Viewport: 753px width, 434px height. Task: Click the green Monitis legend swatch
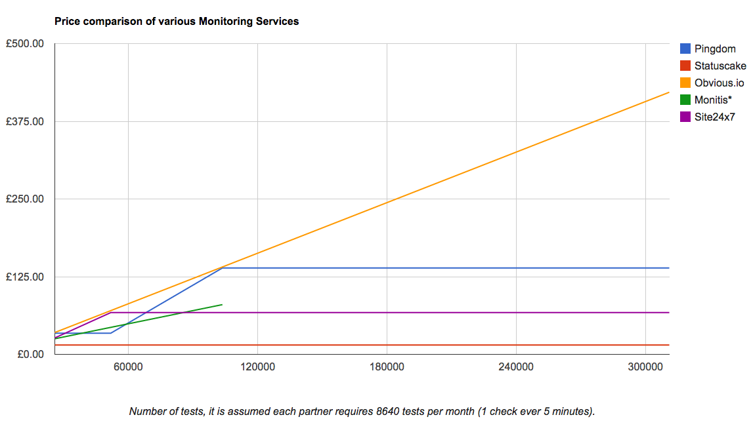(x=685, y=100)
